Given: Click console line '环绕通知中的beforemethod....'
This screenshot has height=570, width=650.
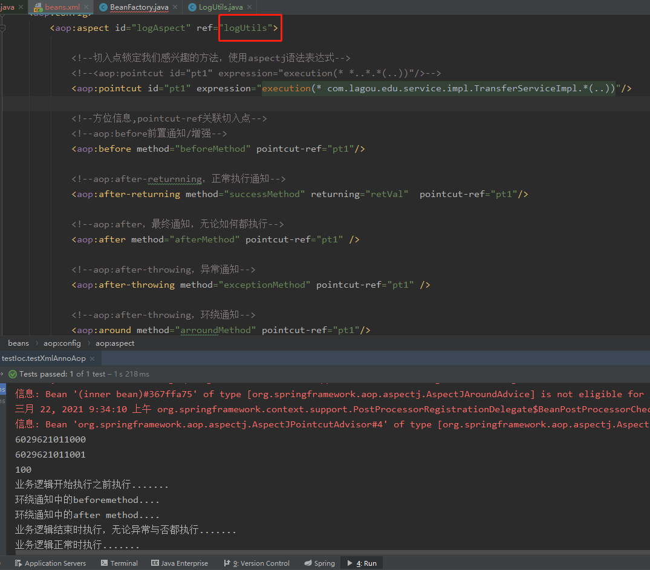Looking at the screenshot, I should pyautogui.click(x=88, y=500).
